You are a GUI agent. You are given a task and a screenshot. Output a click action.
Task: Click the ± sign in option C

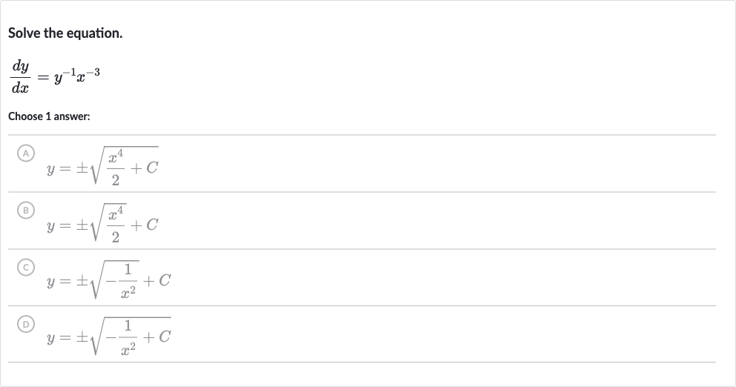82,281
